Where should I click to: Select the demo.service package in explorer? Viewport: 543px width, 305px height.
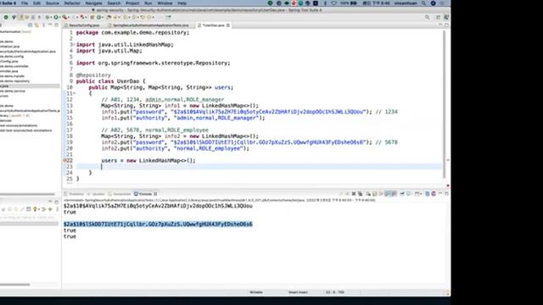click(13, 91)
